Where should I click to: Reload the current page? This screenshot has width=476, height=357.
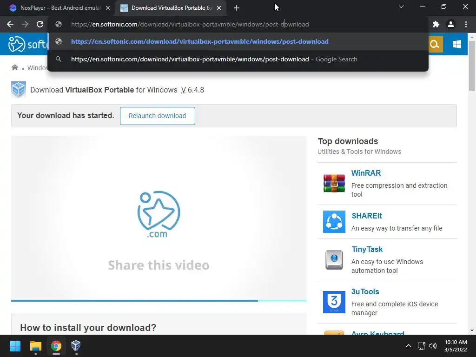(x=40, y=24)
